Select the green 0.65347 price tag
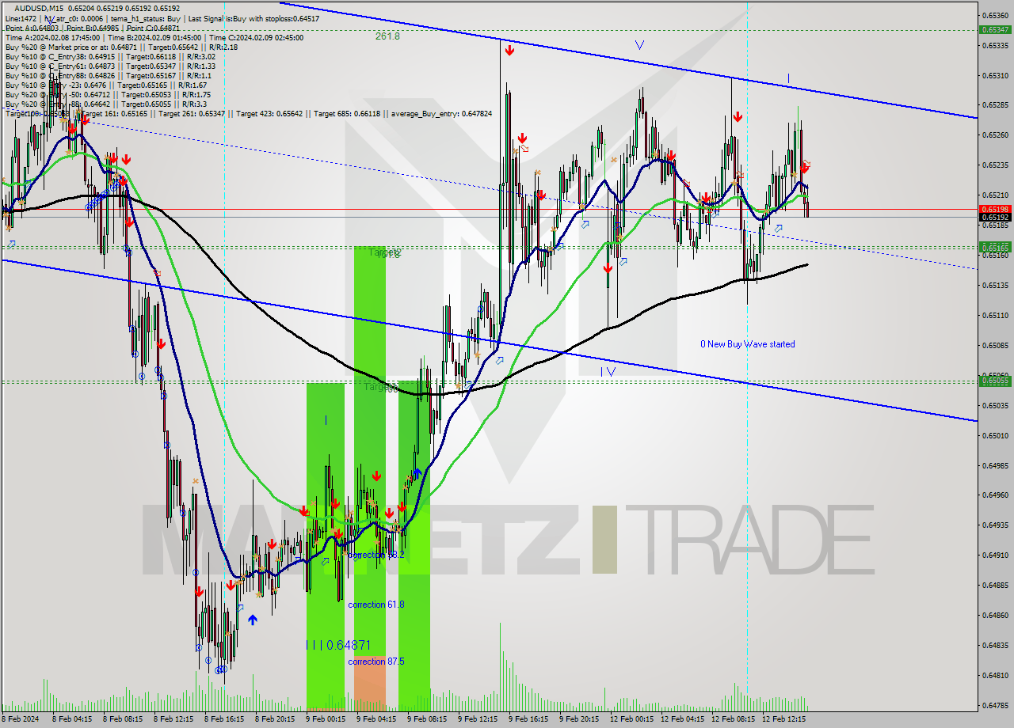1014x728 pixels. click(x=996, y=29)
